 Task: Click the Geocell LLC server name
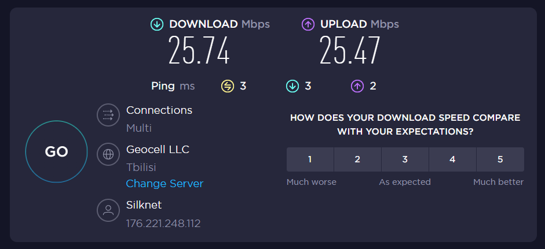point(158,150)
